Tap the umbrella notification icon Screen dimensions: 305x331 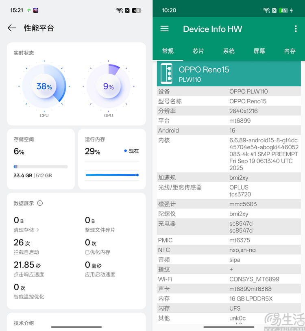coord(29,10)
